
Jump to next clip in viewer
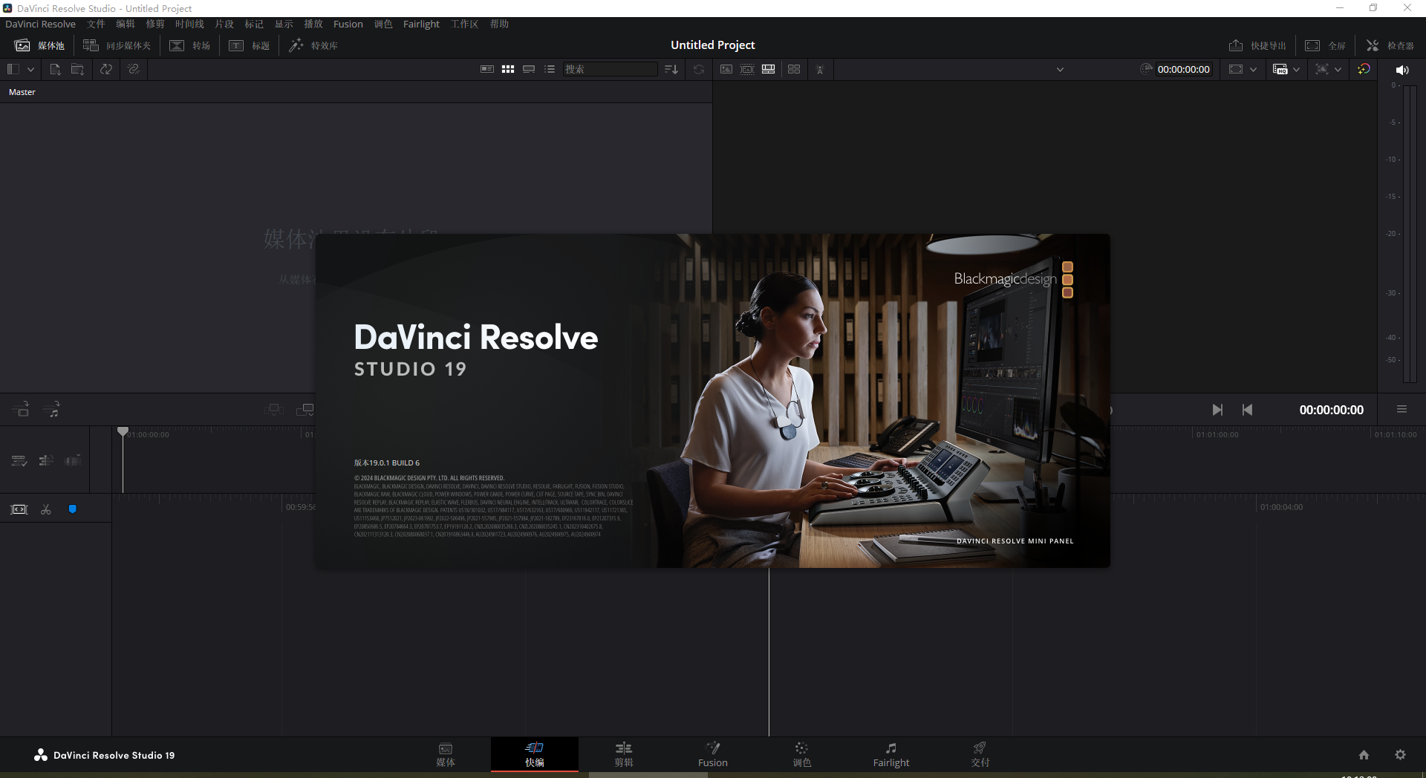(1217, 410)
